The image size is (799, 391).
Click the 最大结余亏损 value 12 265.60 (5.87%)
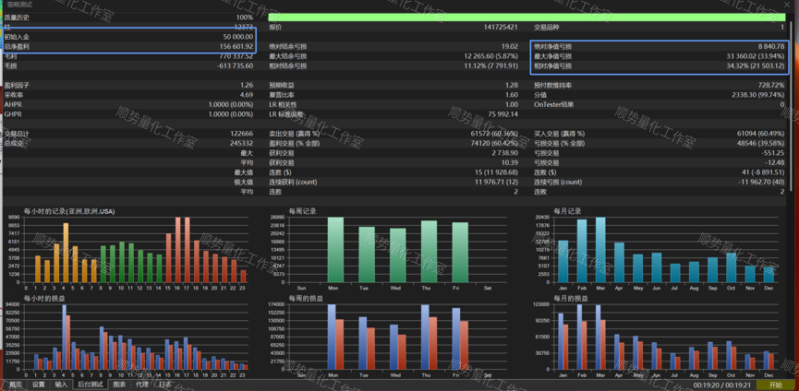(491, 56)
